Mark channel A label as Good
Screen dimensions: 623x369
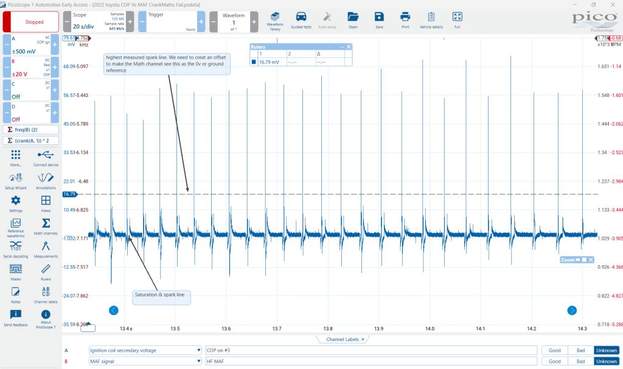point(554,350)
